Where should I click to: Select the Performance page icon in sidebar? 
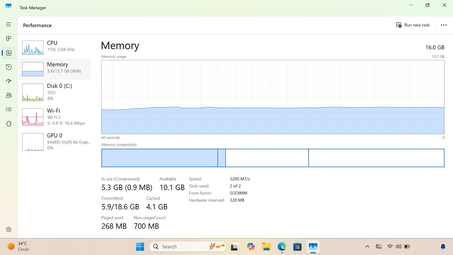[x=8, y=53]
